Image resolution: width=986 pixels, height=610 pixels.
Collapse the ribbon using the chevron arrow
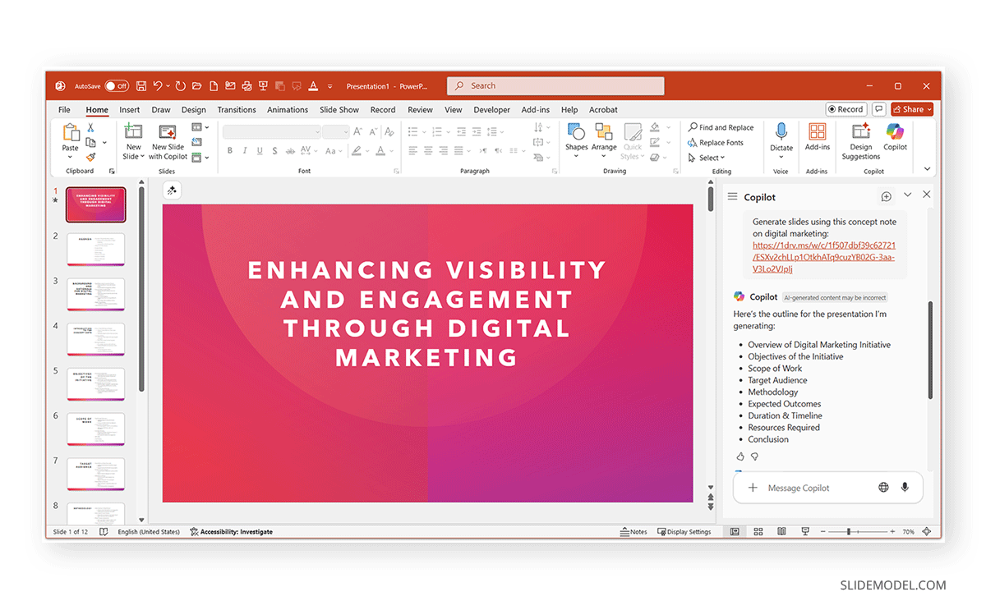pyautogui.click(x=928, y=169)
